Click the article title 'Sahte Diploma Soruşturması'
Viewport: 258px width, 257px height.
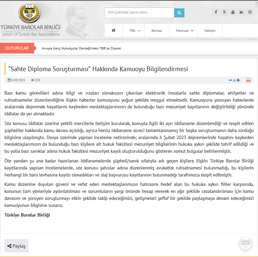(x=98, y=69)
